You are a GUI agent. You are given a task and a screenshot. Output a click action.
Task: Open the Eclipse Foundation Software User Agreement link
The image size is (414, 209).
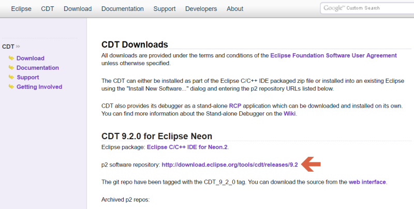pos(333,55)
